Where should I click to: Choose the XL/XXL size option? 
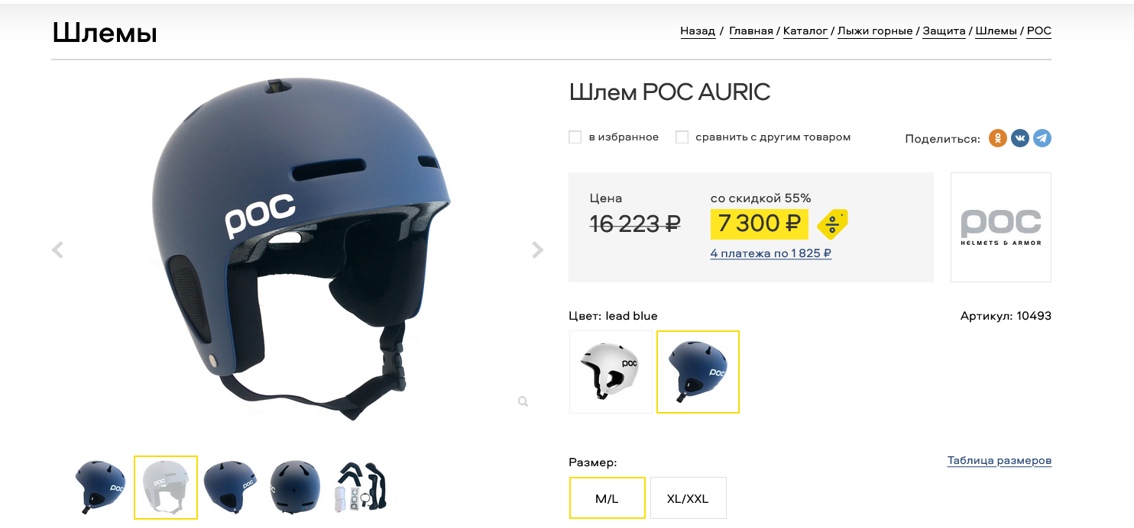688,498
